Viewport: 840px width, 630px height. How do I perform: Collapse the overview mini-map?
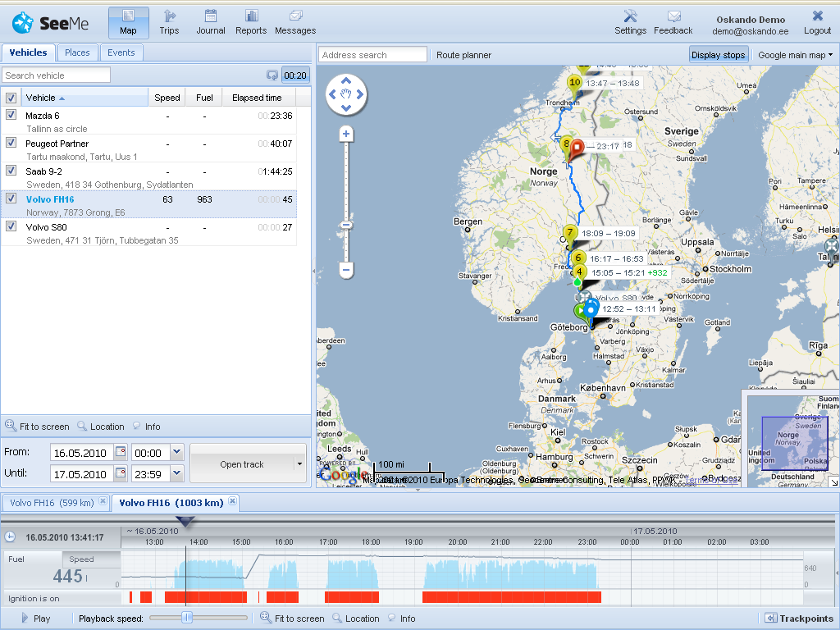(834, 482)
